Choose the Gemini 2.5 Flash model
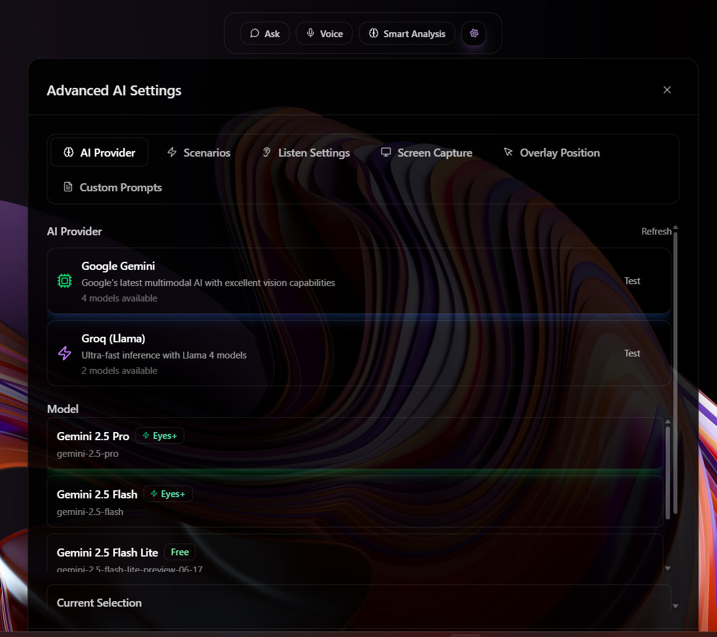 point(355,501)
